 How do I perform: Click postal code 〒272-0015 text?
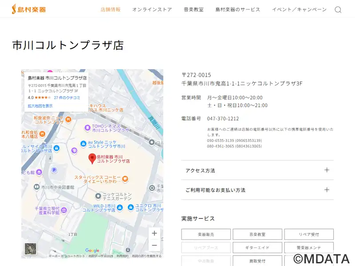(196, 75)
